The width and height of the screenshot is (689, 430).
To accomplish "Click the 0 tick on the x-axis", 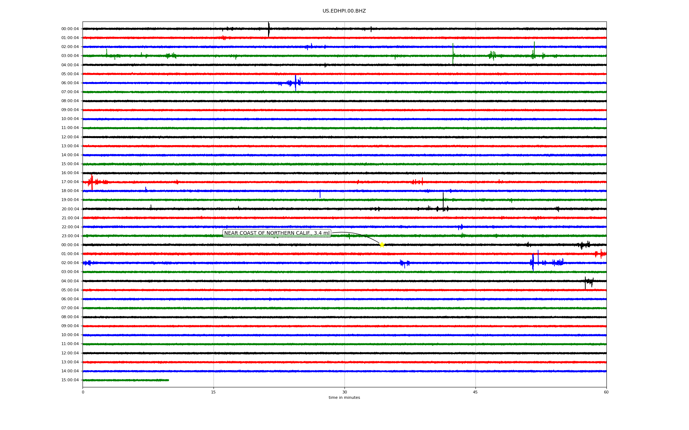I will [x=83, y=392].
